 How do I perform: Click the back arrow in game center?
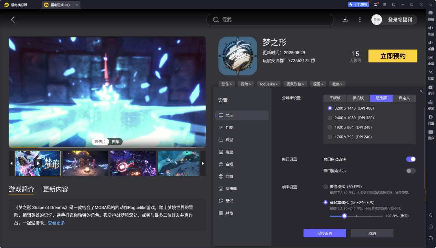tap(13, 20)
